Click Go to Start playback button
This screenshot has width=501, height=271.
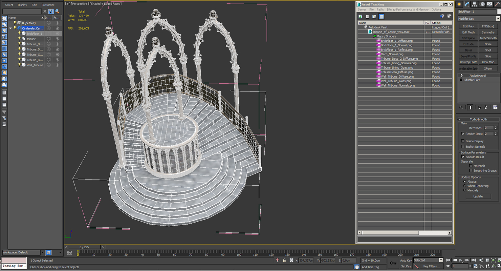pyautogui.click(x=448, y=260)
